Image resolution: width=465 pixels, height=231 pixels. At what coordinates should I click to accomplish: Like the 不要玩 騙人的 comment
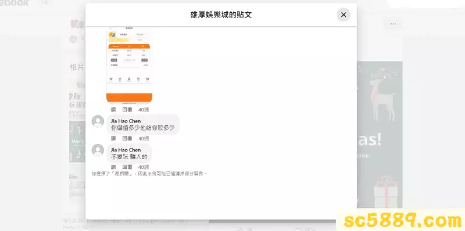click(x=113, y=167)
